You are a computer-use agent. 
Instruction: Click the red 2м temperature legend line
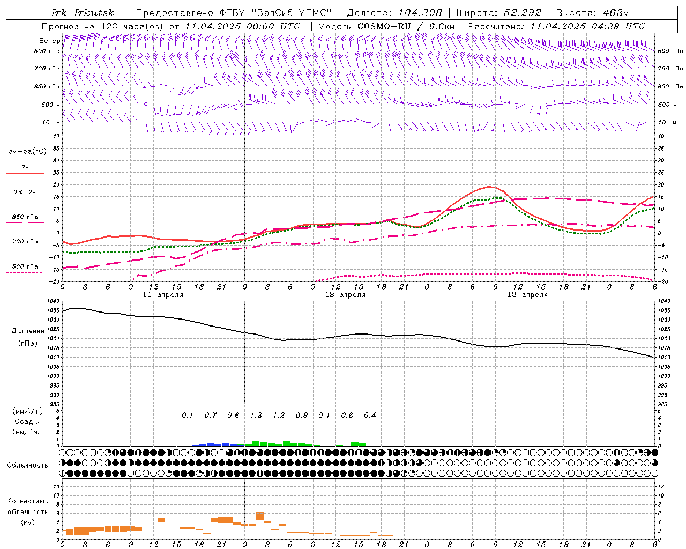point(25,173)
